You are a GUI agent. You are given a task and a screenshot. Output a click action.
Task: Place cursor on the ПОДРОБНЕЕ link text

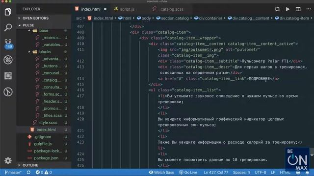click(259, 79)
